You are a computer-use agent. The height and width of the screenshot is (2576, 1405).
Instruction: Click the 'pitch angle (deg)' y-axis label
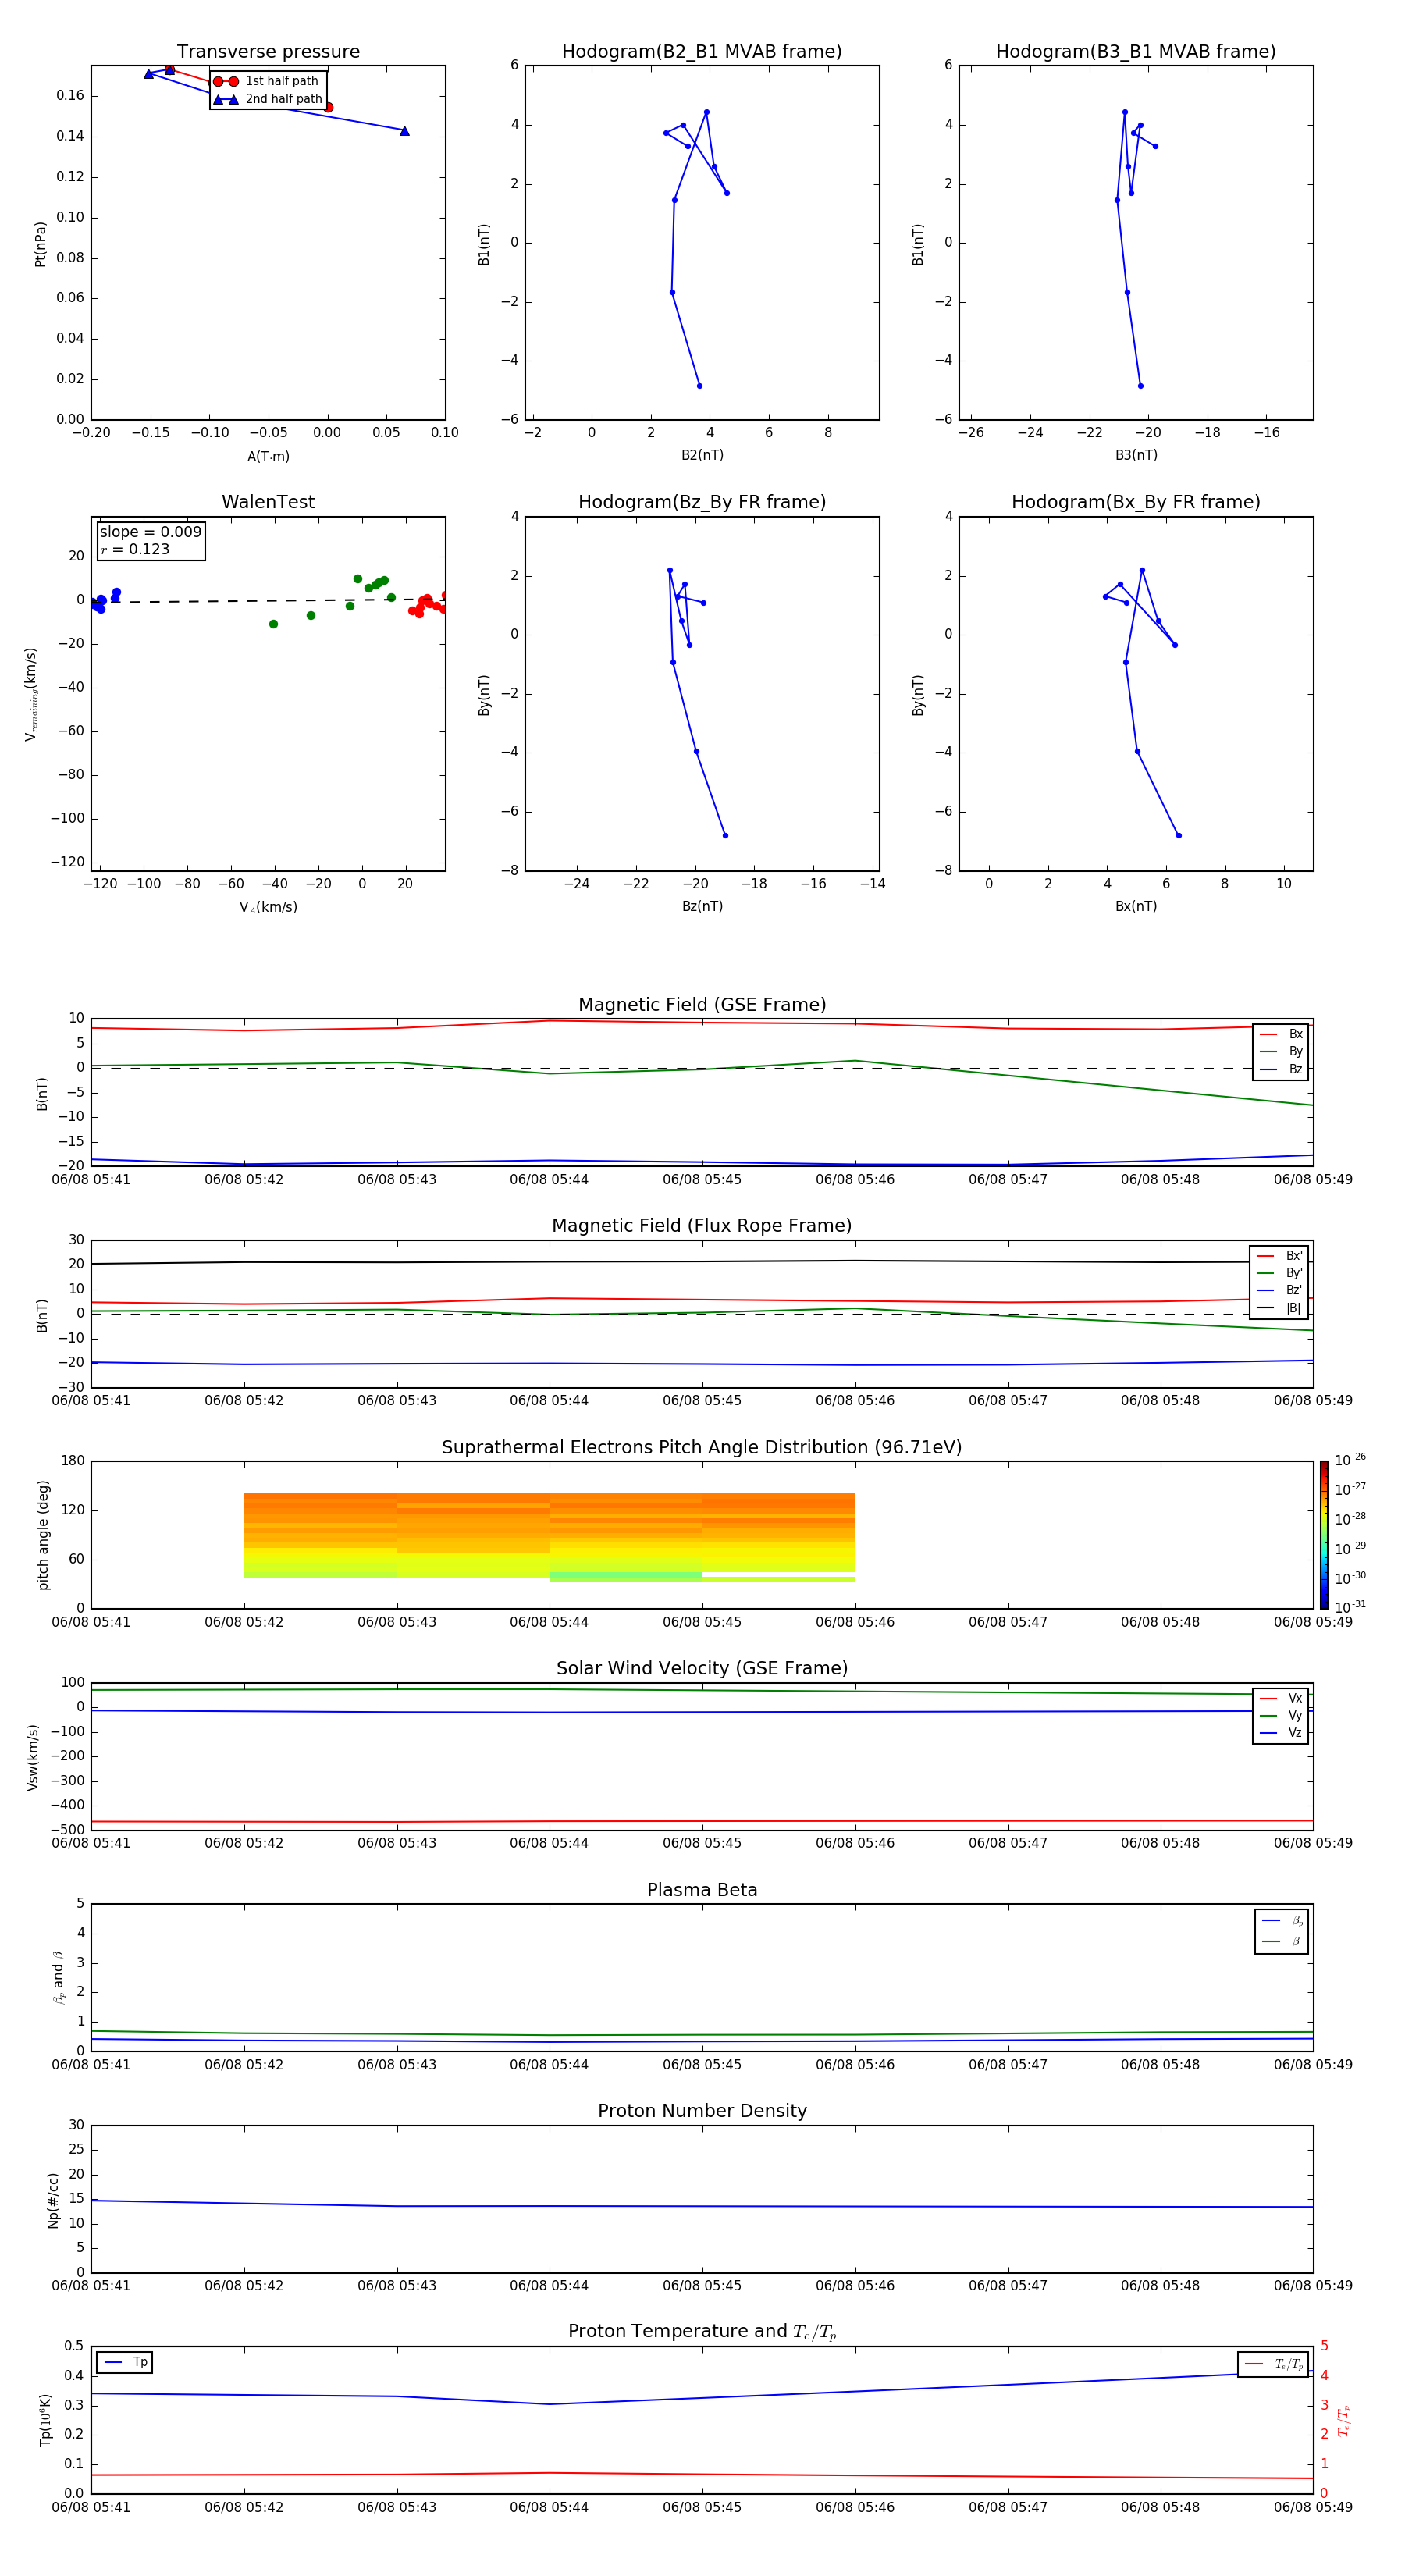tap(43, 1535)
